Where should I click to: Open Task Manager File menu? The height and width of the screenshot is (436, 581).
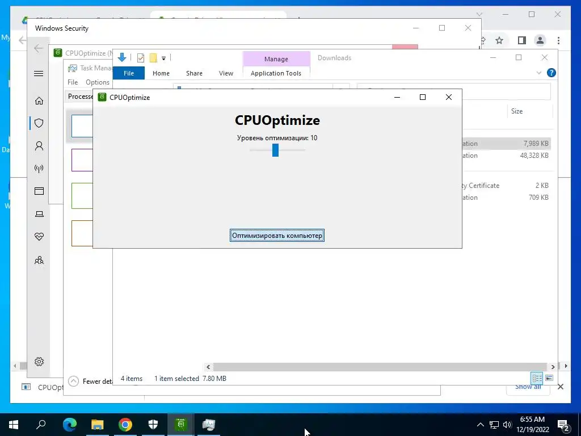pos(73,82)
